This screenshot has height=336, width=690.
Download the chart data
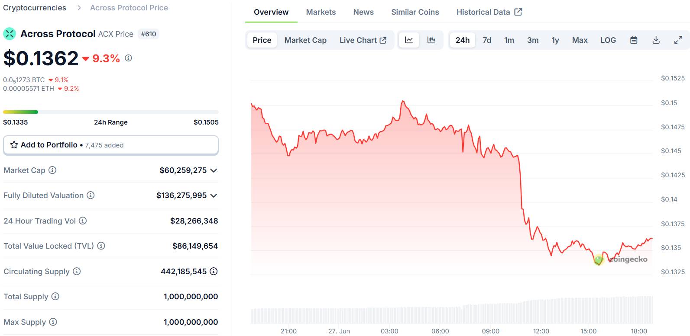pos(656,40)
